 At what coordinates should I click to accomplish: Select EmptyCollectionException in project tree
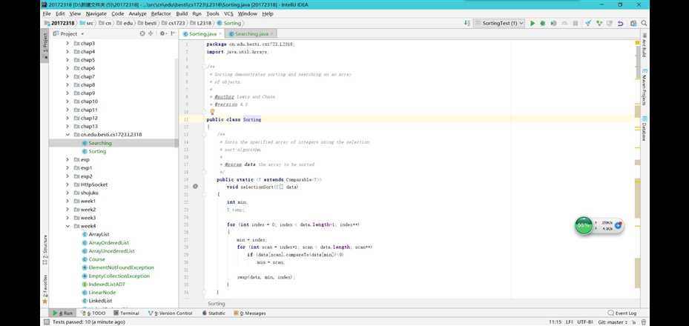coord(119,276)
